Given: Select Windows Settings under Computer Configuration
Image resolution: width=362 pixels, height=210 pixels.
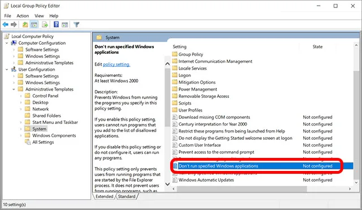Looking at the screenshot, I should point(42,56).
